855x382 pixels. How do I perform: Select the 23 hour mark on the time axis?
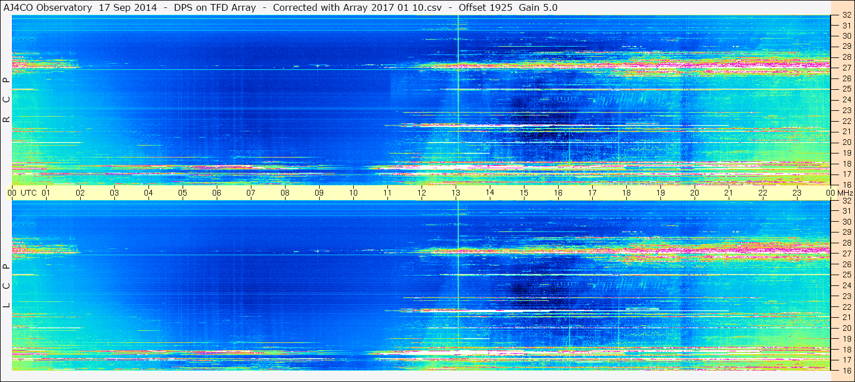tap(797, 193)
